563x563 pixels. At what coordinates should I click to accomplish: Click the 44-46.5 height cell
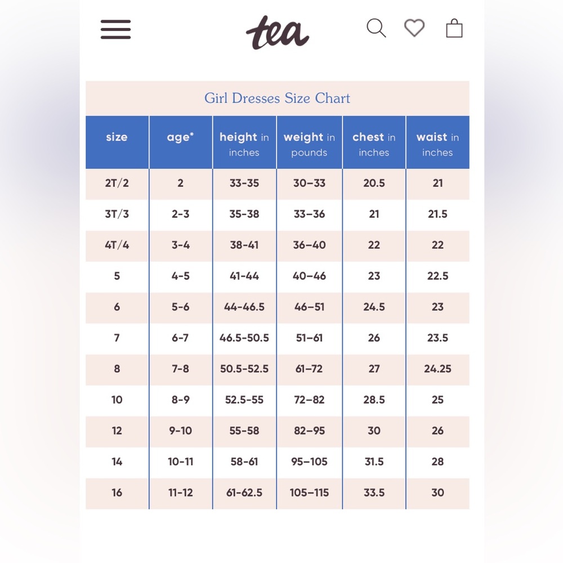coord(244,307)
